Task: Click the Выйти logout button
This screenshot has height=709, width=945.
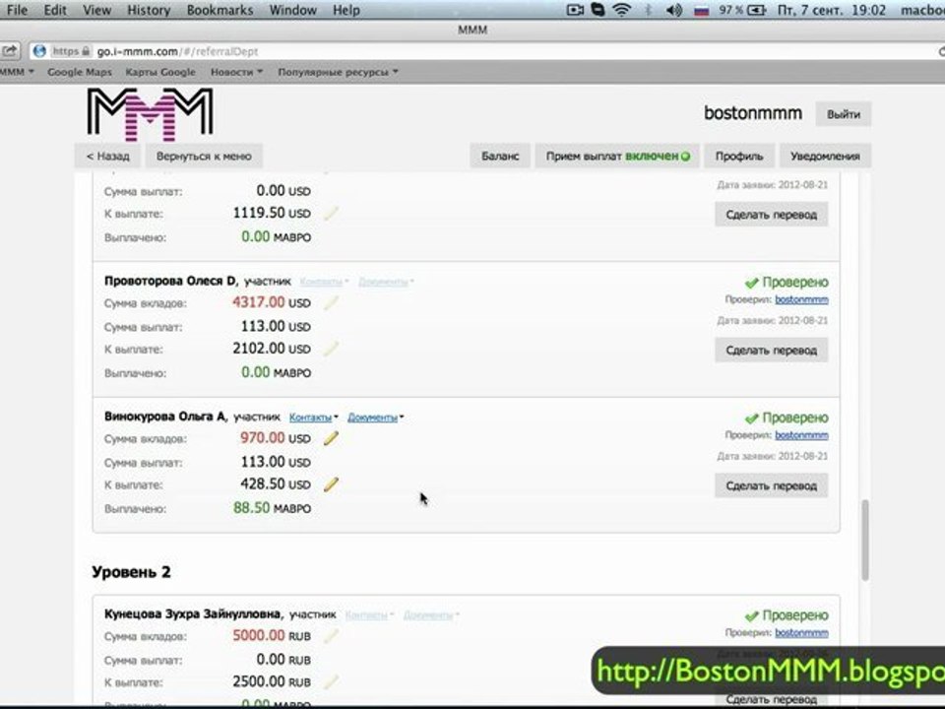Action: (x=844, y=114)
